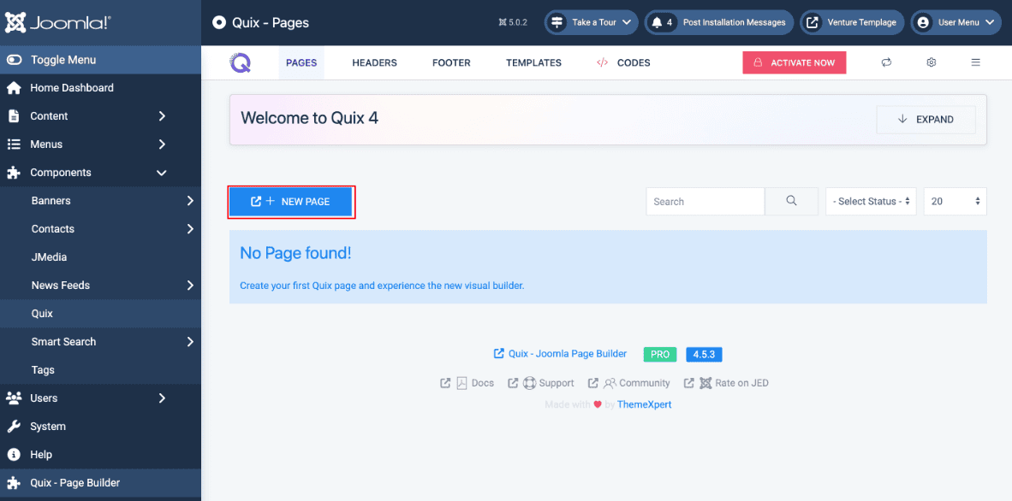Image resolution: width=1012 pixels, height=501 pixels.
Task: Collapse the Components sidebar menu
Action: pyautogui.click(x=162, y=173)
